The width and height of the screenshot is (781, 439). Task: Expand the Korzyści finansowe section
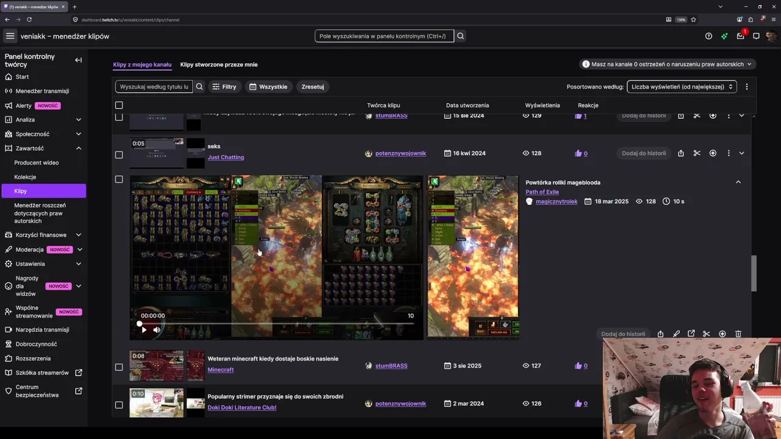tap(79, 235)
